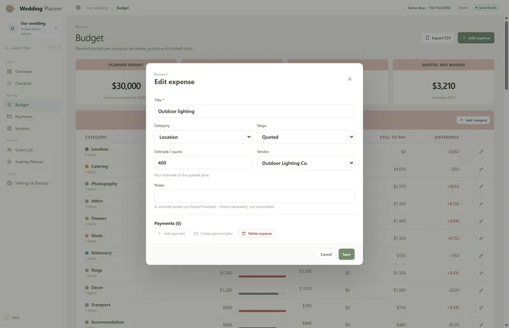This screenshot has height=328, width=509.
Task: Click the Seating Planner sidebar icon
Action: pyautogui.click(x=9, y=161)
